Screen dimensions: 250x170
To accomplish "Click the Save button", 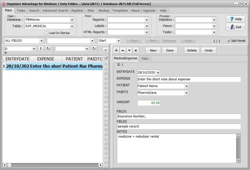I will 170,50.
